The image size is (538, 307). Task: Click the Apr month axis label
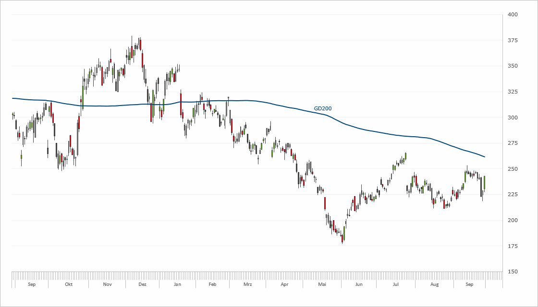tap(284, 284)
